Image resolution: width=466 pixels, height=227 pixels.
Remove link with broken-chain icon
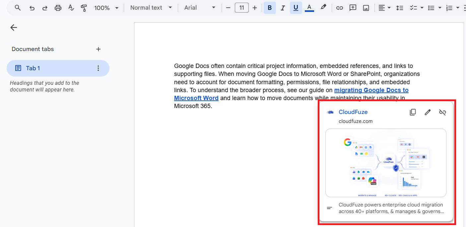(x=442, y=112)
